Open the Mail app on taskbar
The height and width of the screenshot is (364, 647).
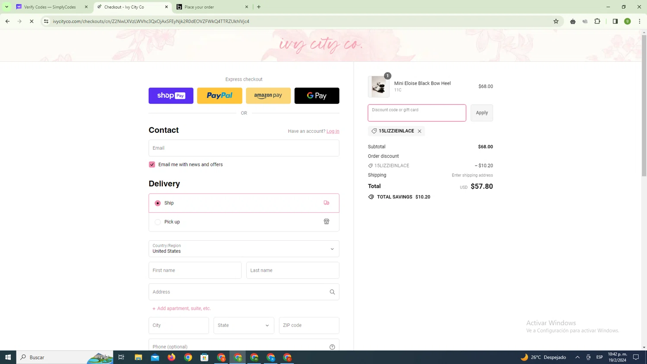(x=155, y=357)
